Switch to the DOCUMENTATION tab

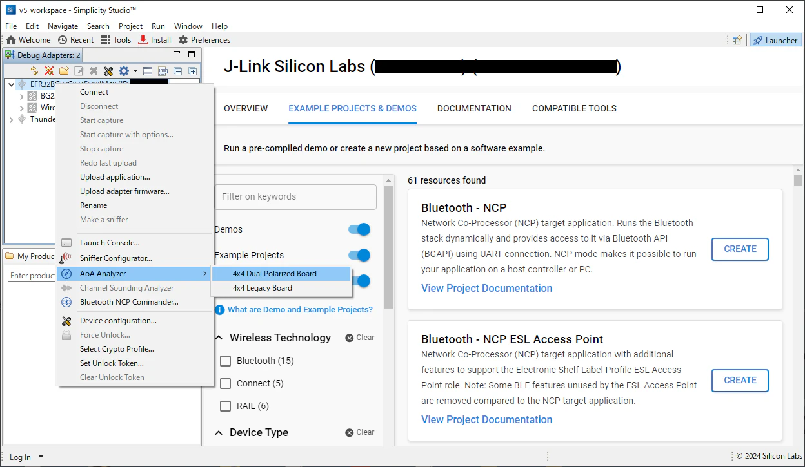pos(474,108)
